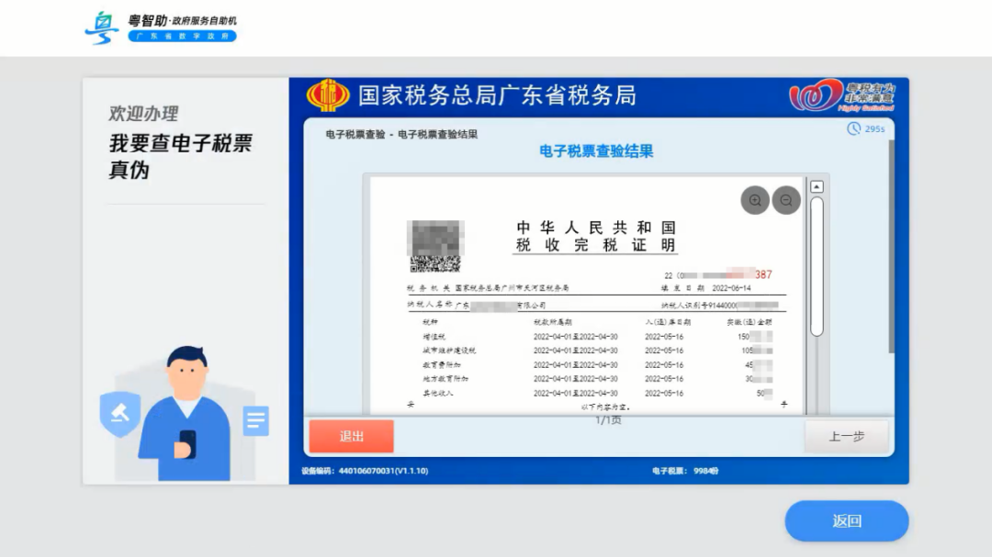Viewport: 992px width, 557px height.
Task: Click the zoom-in magnifier on the certificate viewer
Action: pos(755,200)
